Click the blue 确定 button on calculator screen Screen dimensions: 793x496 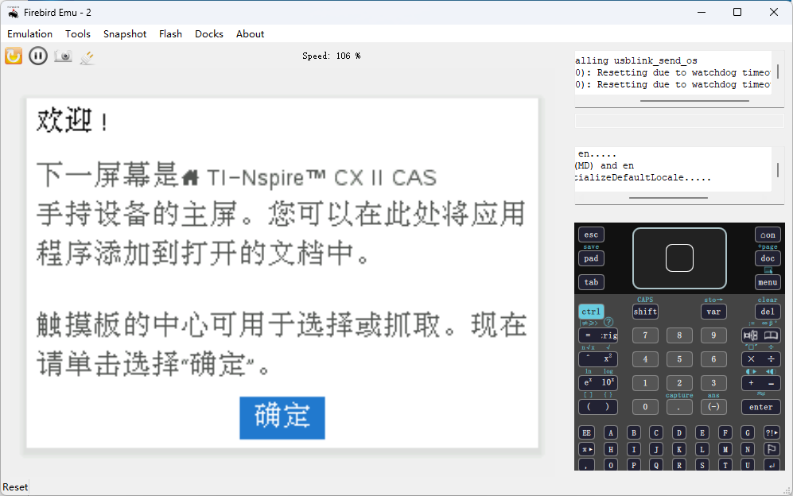coord(282,417)
